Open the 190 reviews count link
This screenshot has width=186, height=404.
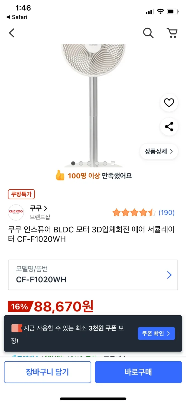[166, 213]
